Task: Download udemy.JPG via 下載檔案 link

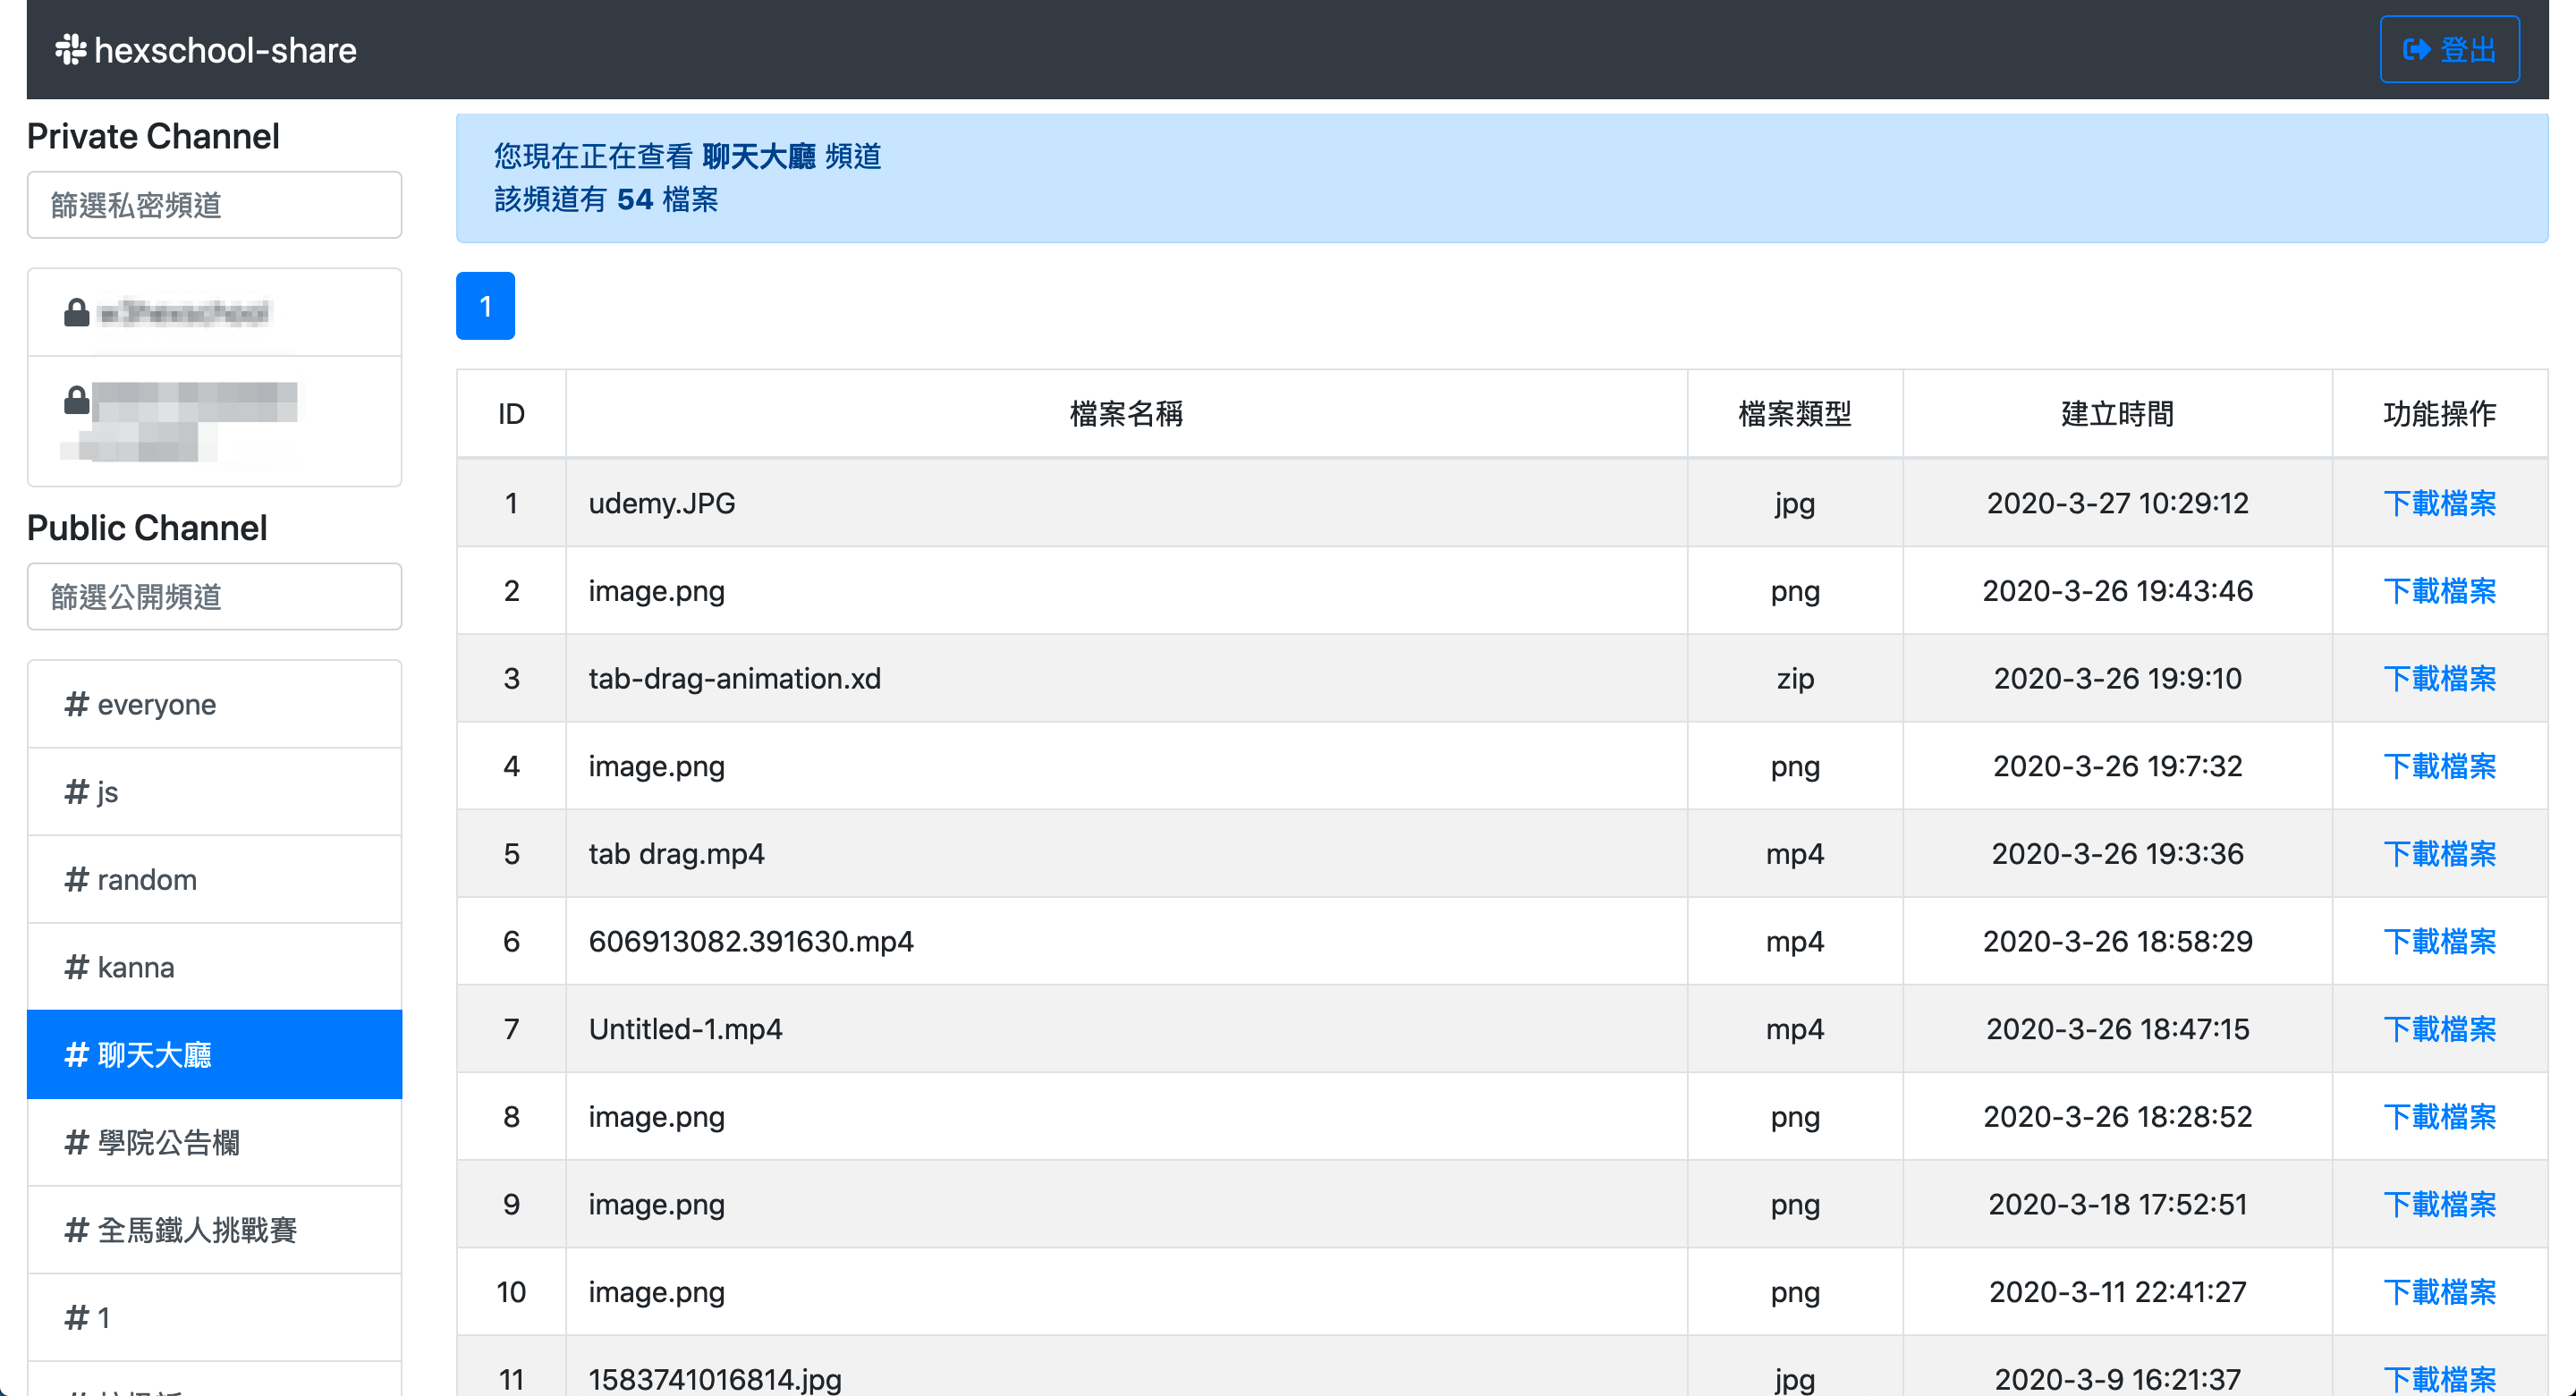Action: tap(2439, 503)
